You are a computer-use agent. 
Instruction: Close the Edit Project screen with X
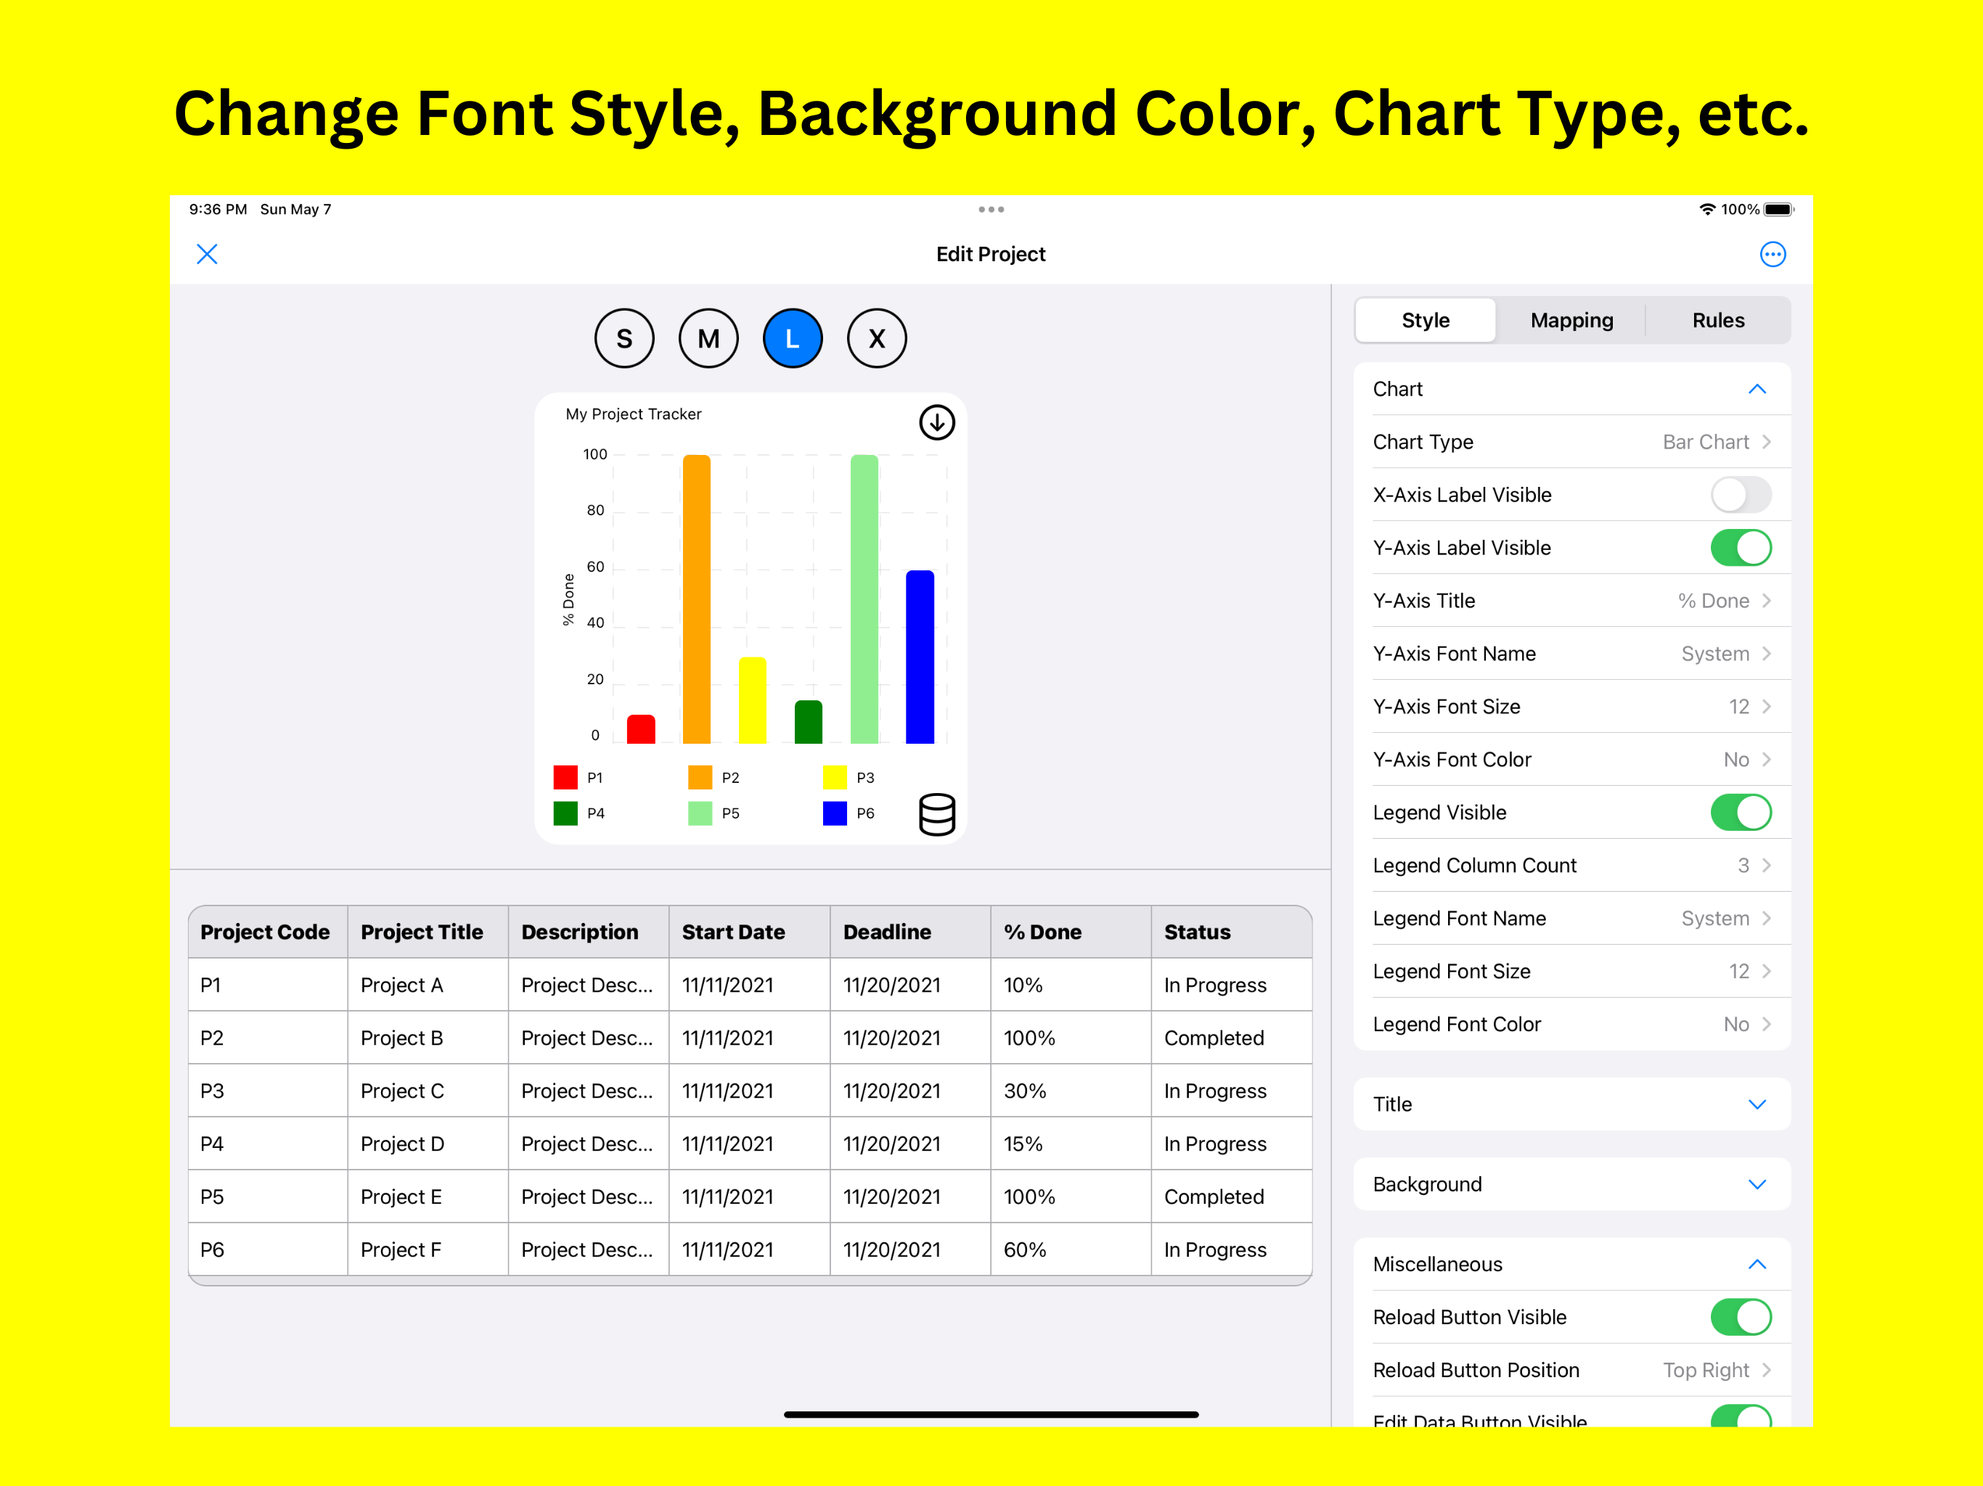coord(207,255)
